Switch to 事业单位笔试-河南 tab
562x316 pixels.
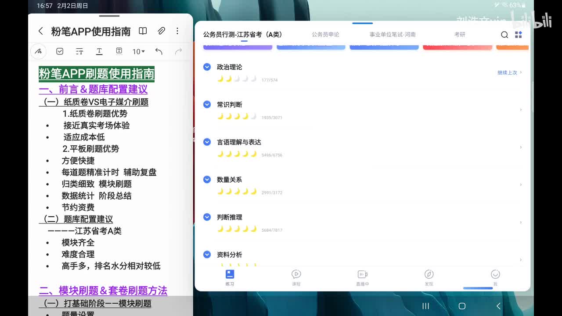point(393,34)
